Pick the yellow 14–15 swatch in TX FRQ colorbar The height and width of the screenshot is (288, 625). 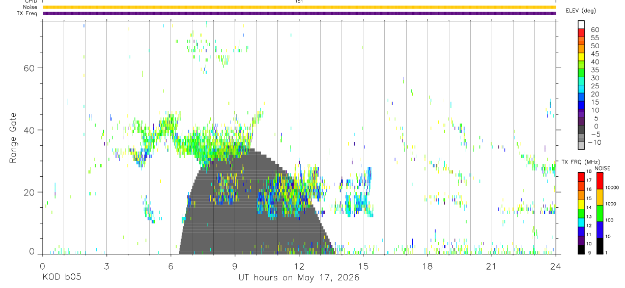pyautogui.click(x=581, y=205)
